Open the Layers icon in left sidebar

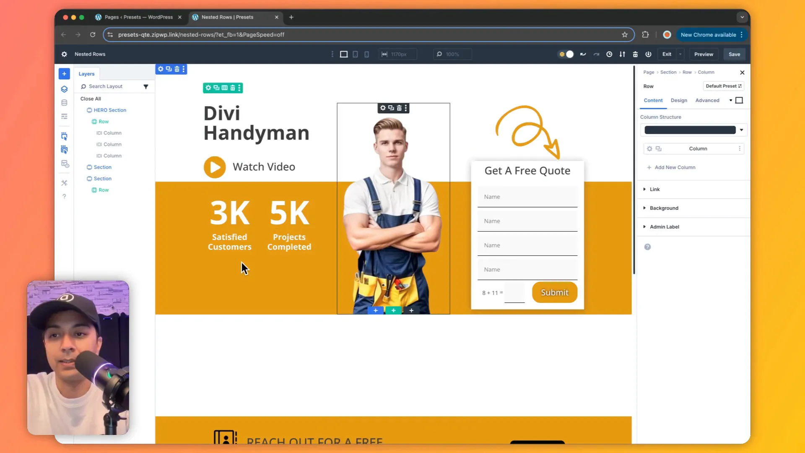click(64, 89)
